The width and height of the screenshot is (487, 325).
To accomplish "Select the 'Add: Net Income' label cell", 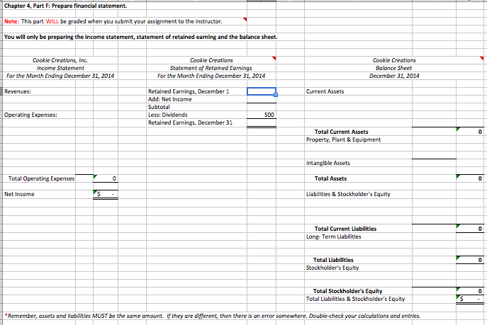I will 196,99.
